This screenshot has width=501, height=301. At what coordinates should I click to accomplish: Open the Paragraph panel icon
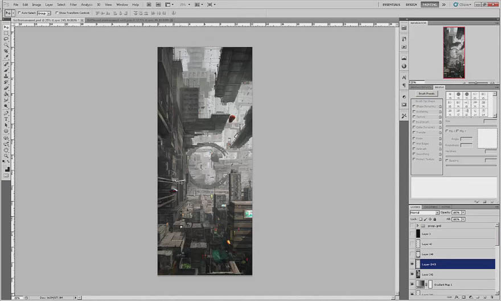pyautogui.click(x=404, y=85)
